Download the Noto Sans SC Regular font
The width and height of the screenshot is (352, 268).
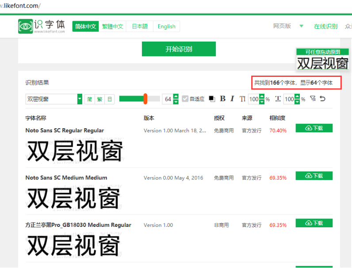[x=314, y=128]
